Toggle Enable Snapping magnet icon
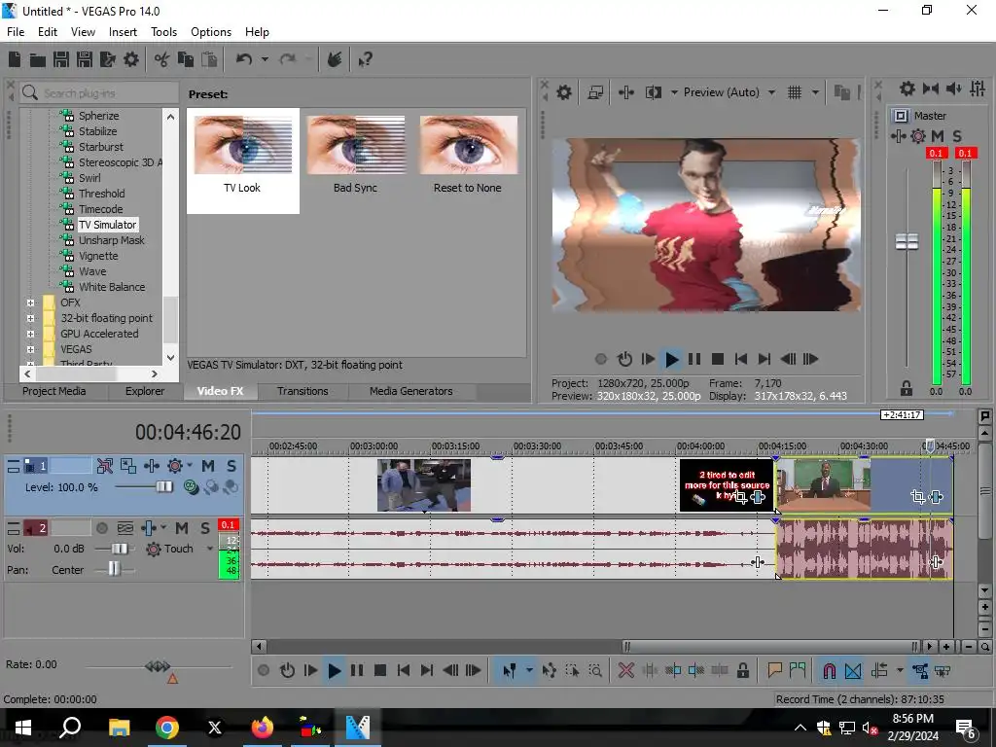 829,670
